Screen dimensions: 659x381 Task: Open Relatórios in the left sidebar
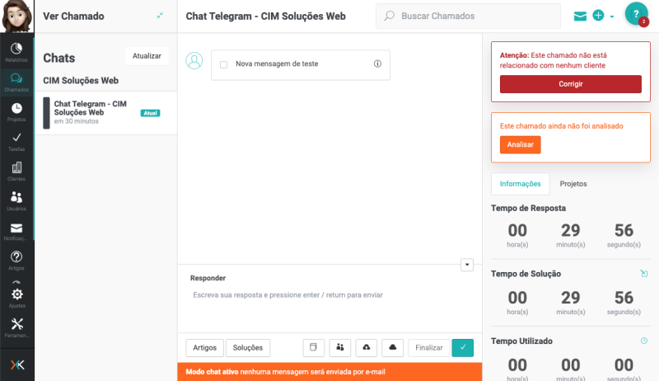[16, 53]
